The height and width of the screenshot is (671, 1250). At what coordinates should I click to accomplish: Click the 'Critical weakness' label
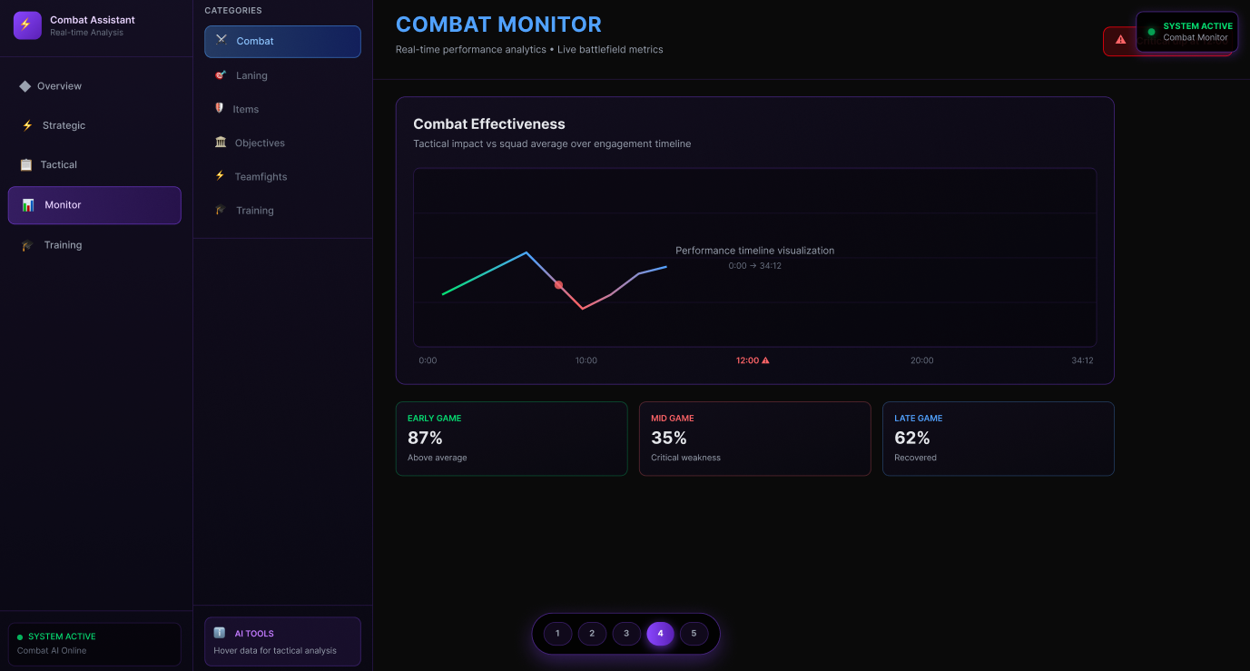click(685, 458)
